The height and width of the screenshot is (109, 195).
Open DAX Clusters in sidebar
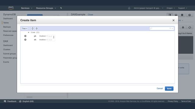[7, 50]
